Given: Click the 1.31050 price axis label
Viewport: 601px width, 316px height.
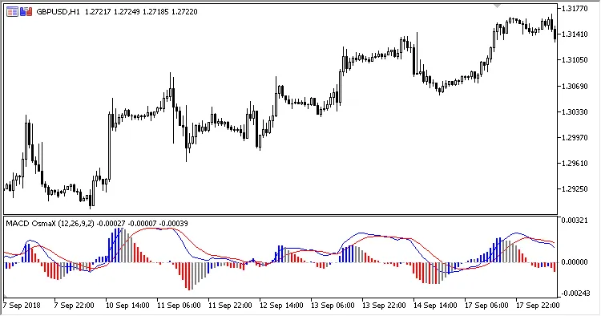Looking at the screenshot, I should pos(575,60).
